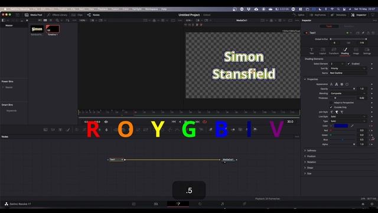Switch to the Deliver page
The height and width of the screenshot is (213, 378).
click(x=244, y=204)
